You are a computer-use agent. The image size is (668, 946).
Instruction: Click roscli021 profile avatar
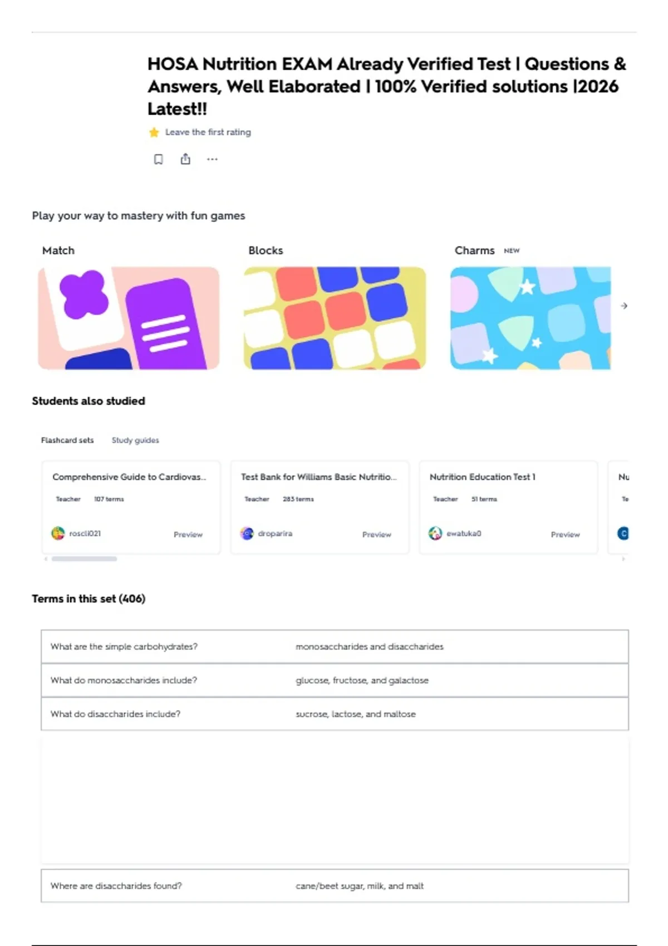(x=58, y=533)
